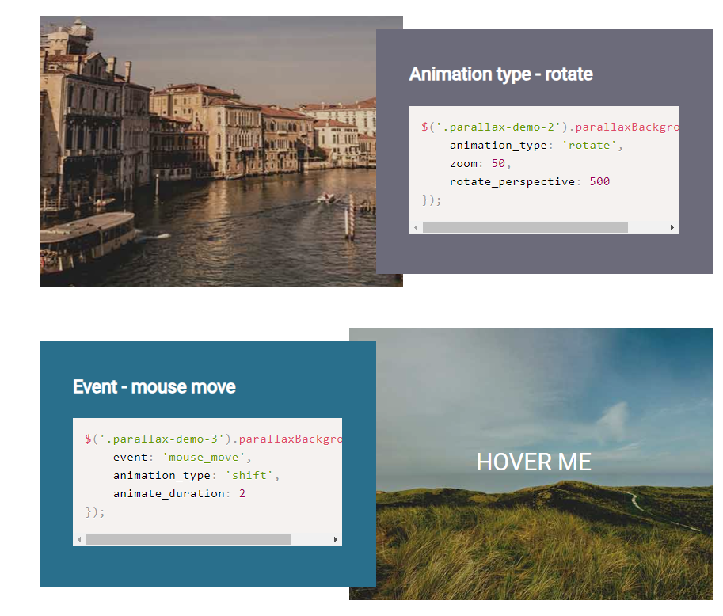Click the animation_type: 'rotate' code line
Screen dimensions: 723x616
pos(536,145)
